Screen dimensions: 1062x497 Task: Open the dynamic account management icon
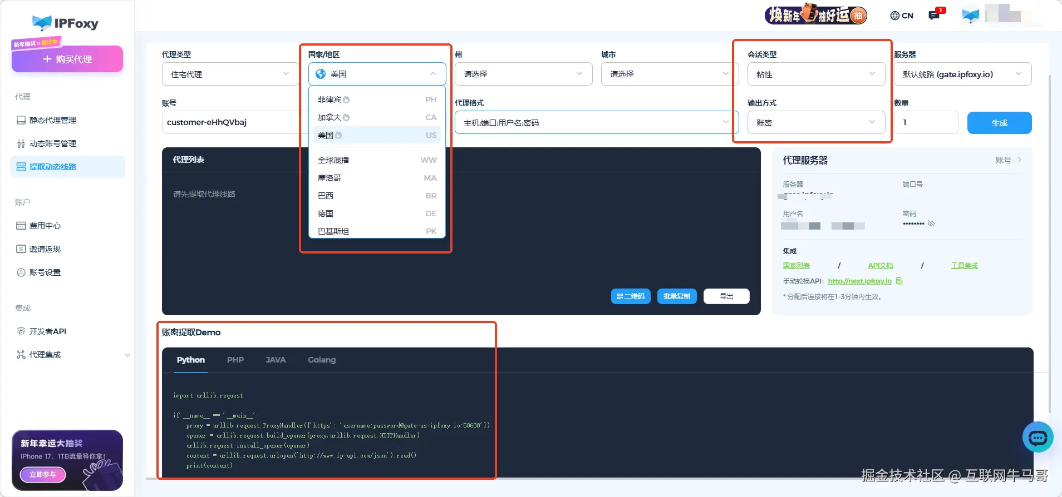[x=21, y=143]
